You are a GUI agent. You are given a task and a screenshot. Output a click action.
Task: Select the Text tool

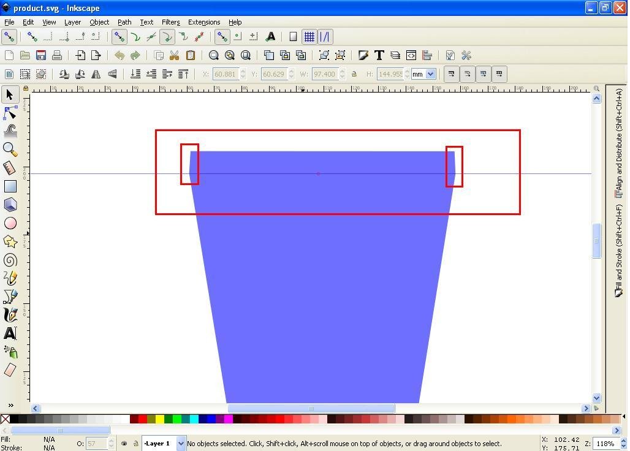10,333
